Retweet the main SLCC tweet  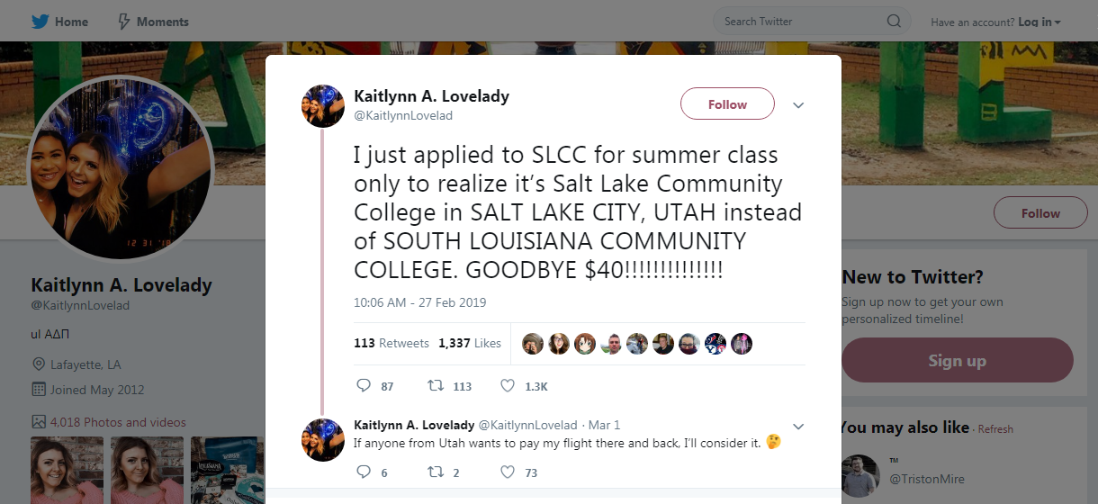436,386
